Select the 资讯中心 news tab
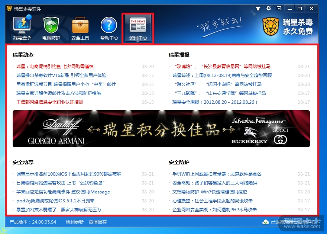 (x=138, y=28)
